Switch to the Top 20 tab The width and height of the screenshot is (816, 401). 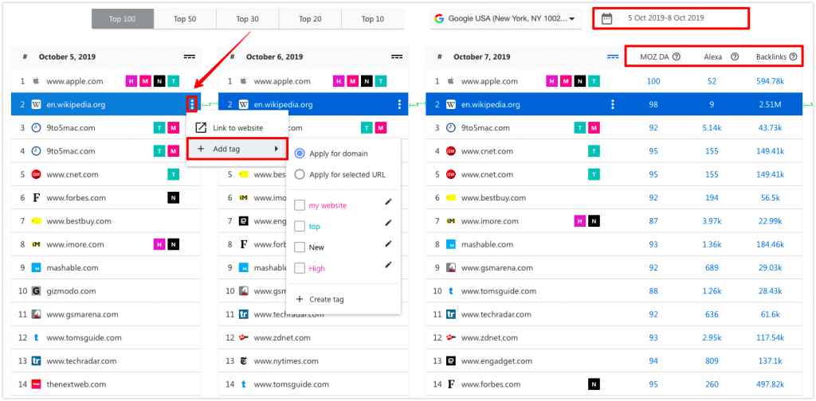pyautogui.click(x=310, y=19)
